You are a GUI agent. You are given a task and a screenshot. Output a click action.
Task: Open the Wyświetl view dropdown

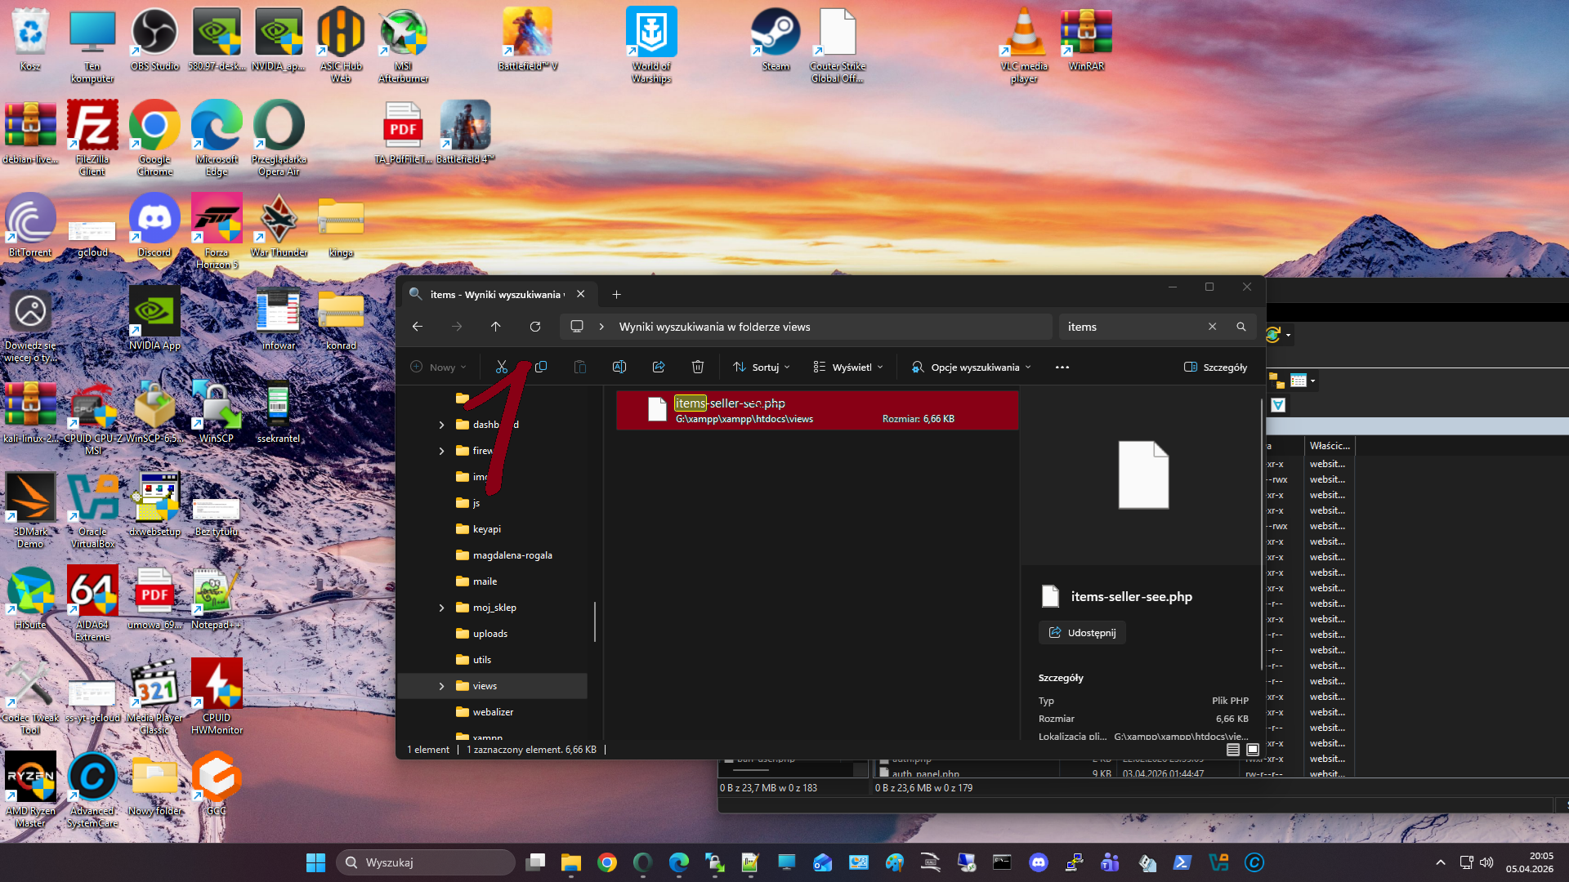[848, 367]
